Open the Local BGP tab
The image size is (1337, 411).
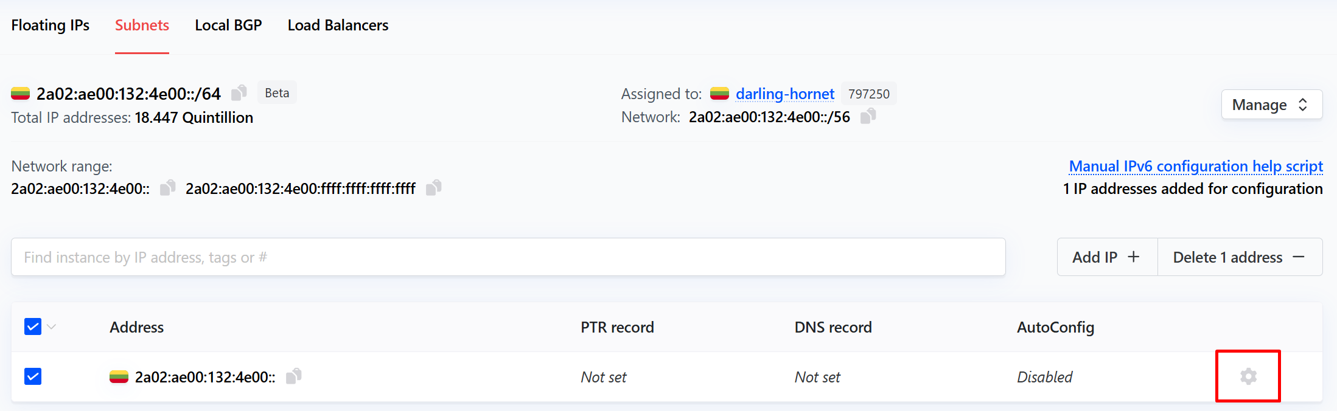(x=228, y=26)
